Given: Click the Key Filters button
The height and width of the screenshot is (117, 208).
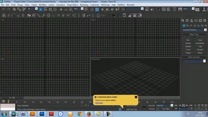Looking at the screenshot, I should (x=166, y=109).
